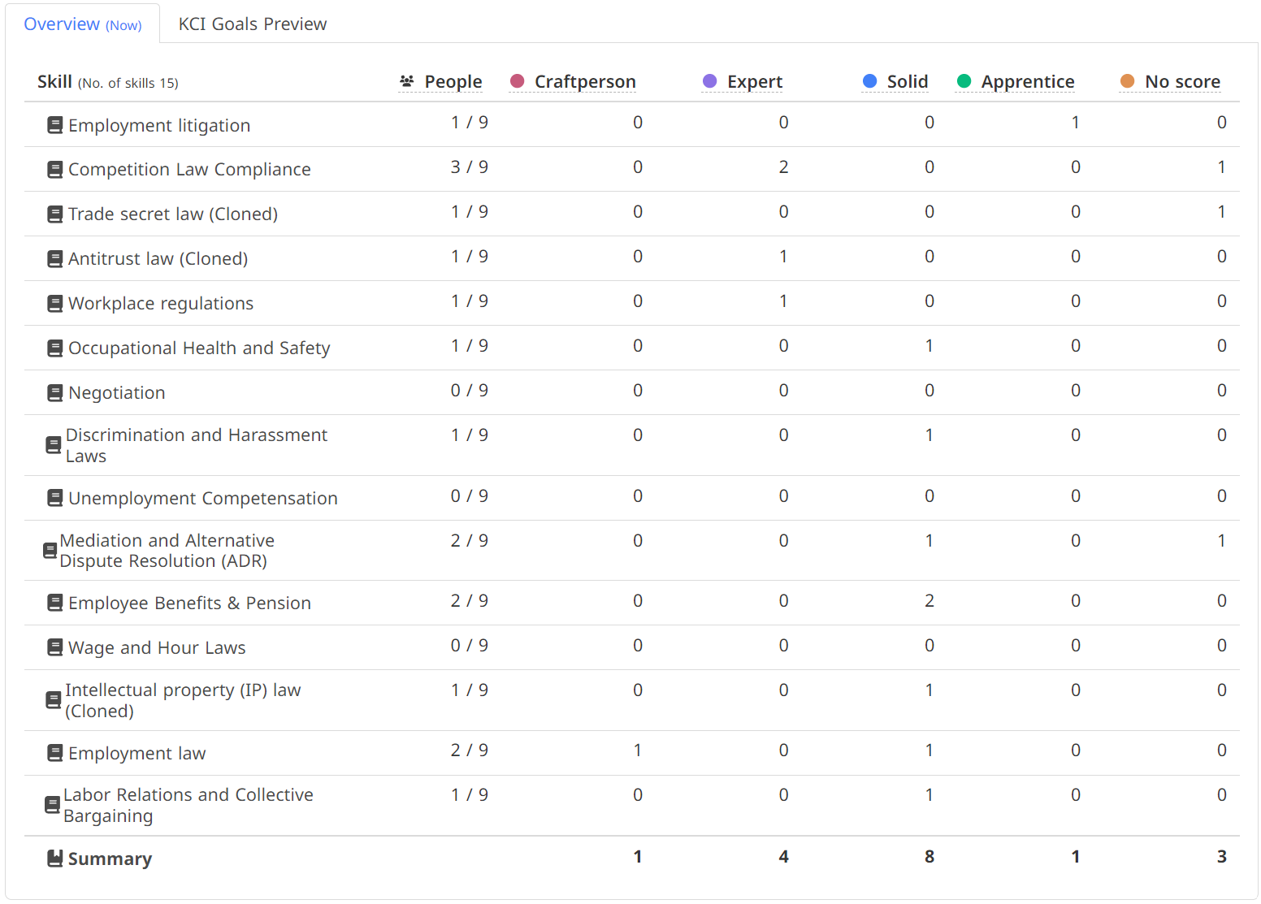
Task: Open Intellectual property (IP) law (Cloned) skill
Action: pos(183,700)
